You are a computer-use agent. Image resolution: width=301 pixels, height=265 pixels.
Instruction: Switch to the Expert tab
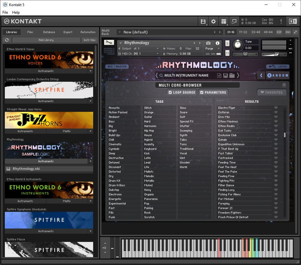[x=68, y=32]
